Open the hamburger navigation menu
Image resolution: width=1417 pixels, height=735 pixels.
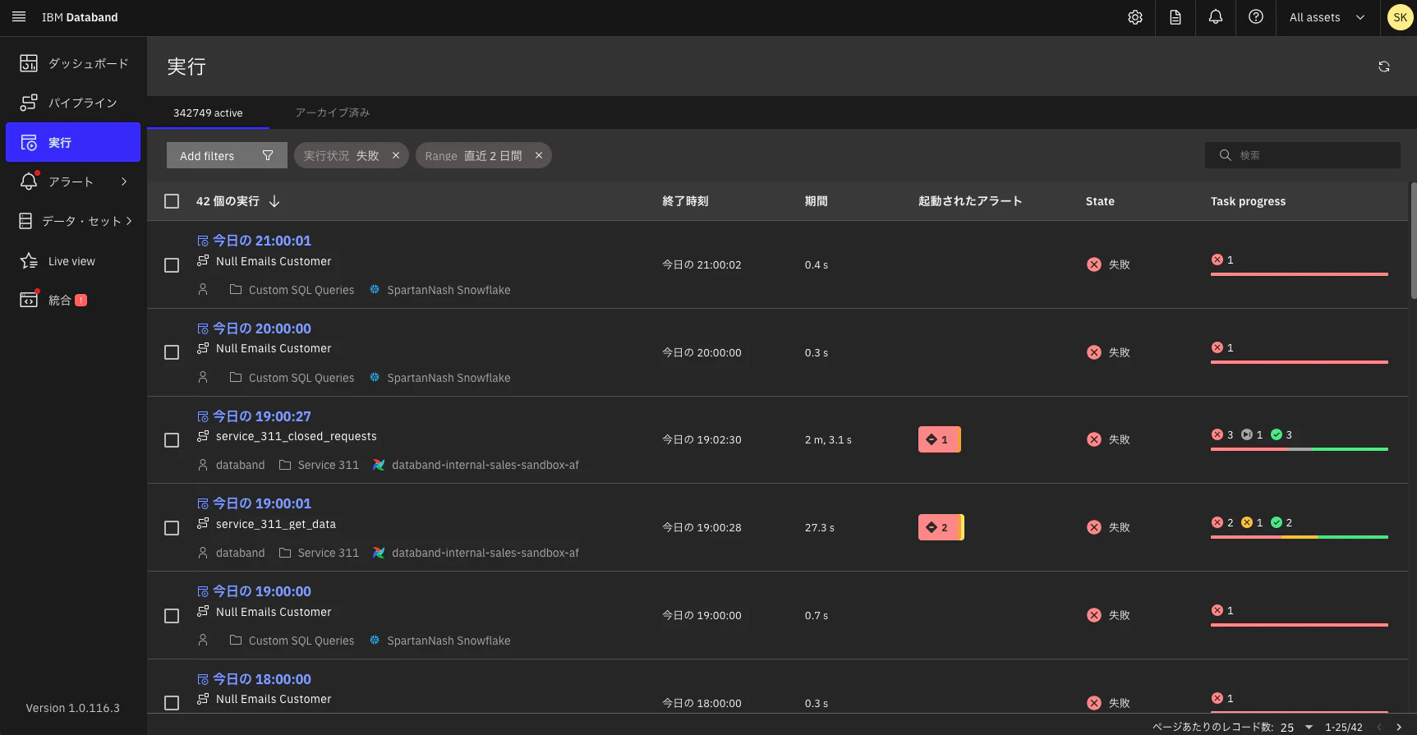[19, 17]
